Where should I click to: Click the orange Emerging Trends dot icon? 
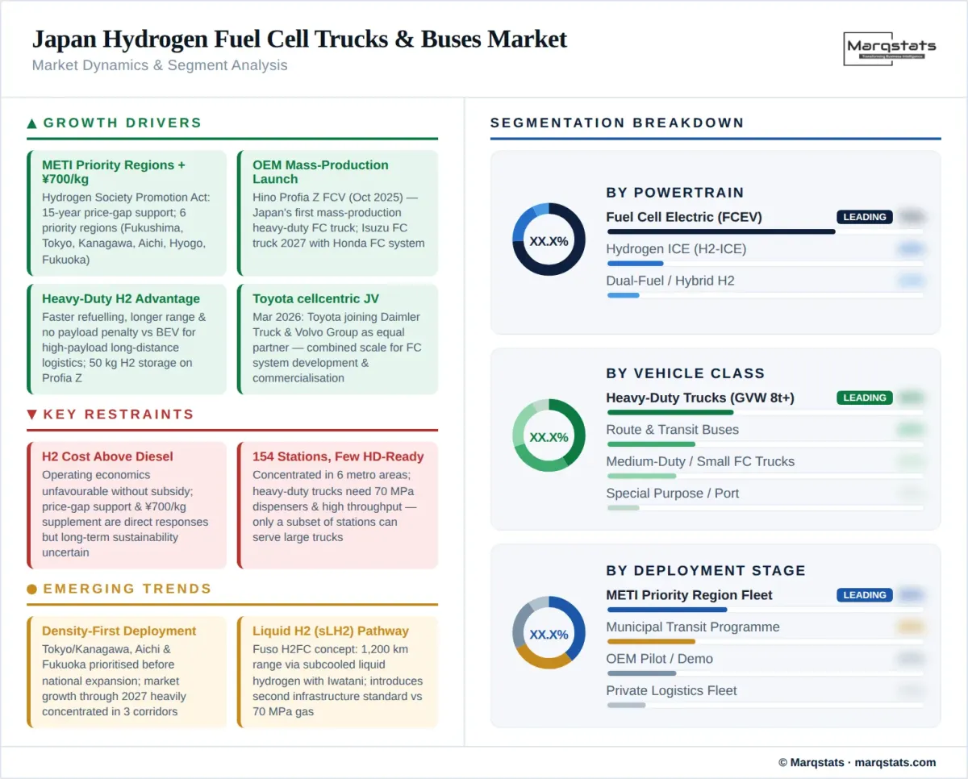pos(31,589)
